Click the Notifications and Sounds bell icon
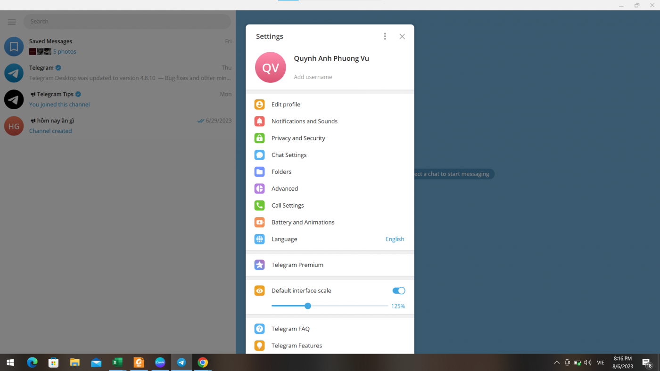 [259, 121]
